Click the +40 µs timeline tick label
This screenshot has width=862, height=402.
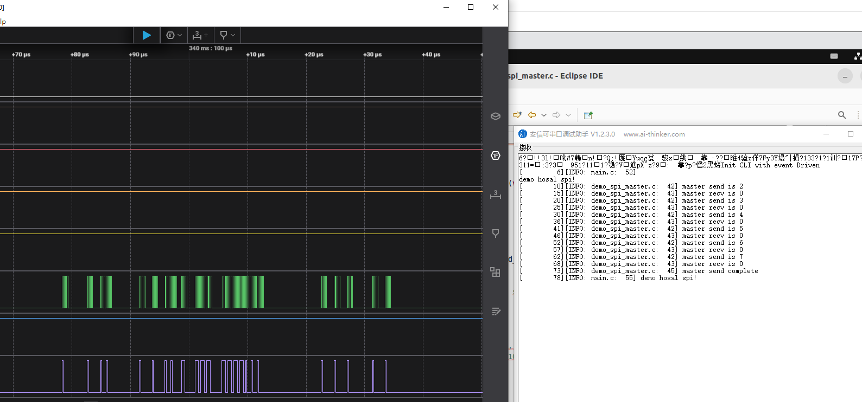coord(432,55)
